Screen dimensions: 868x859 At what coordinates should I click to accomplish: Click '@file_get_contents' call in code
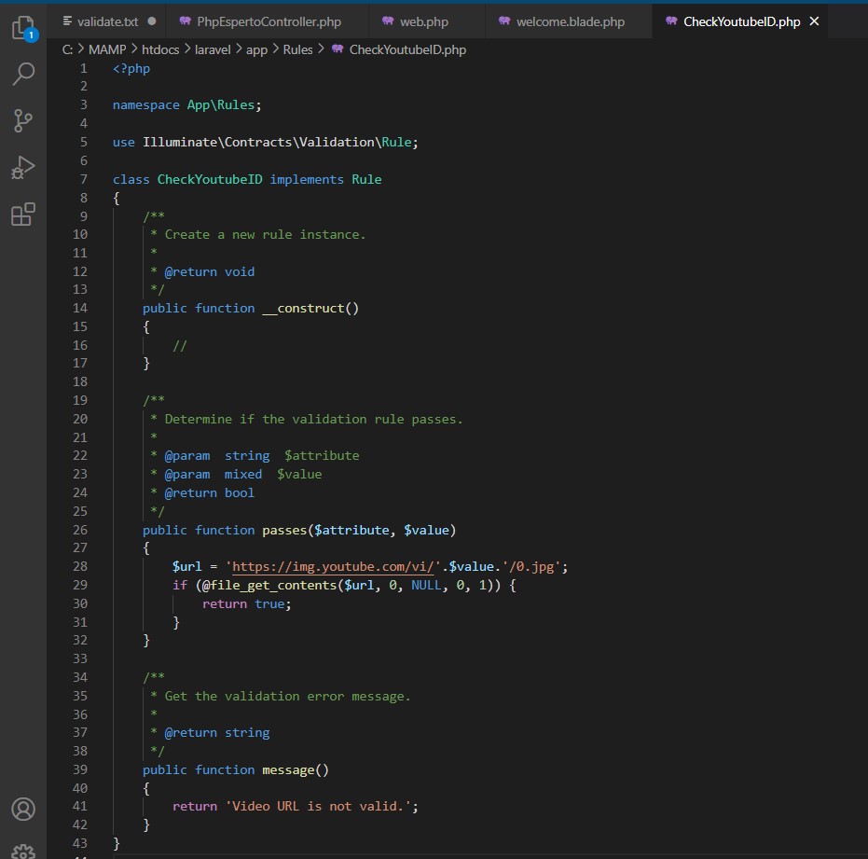click(x=269, y=586)
